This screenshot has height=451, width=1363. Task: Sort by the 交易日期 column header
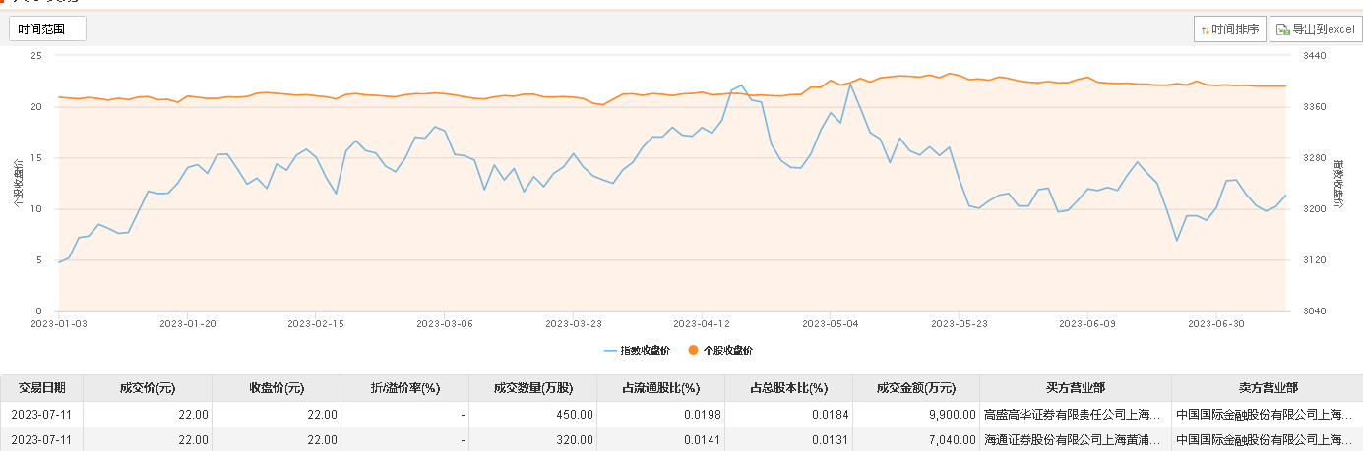point(41,388)
